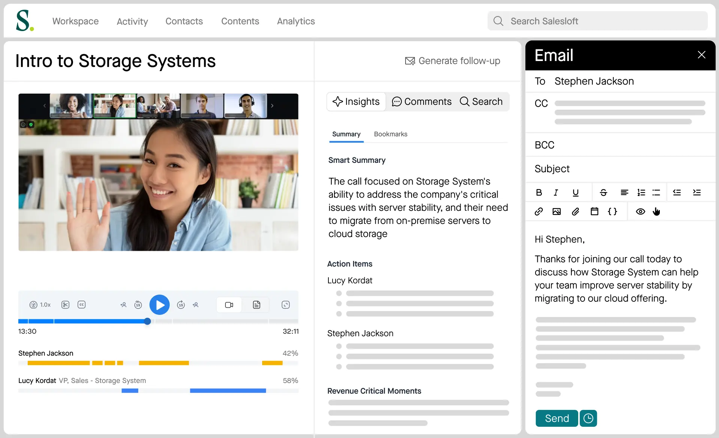719x438 pixels.
Task: Set text alignment in email toolbar
Action: tap(624, 192)
